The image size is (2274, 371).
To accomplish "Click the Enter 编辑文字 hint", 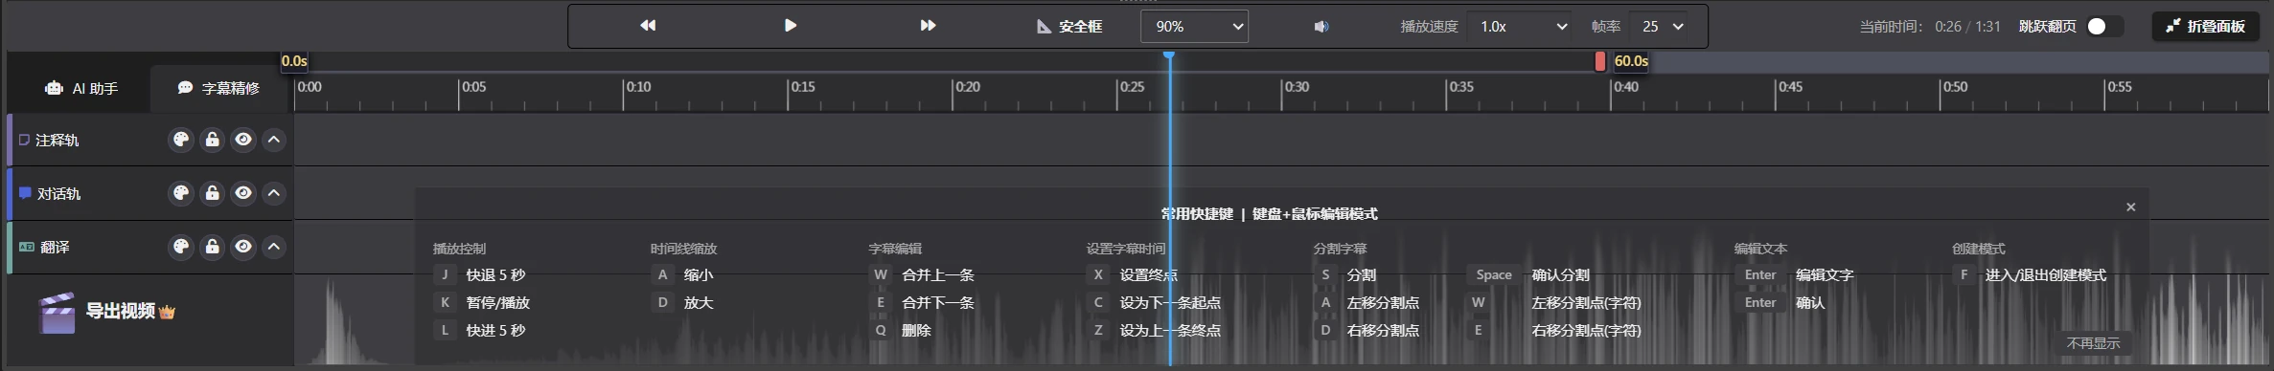I will click(x=1795, y=275).
